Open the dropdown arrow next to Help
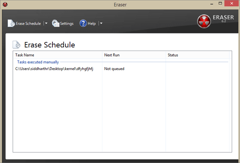Screen dimensions: 240x163 (101, 24)
